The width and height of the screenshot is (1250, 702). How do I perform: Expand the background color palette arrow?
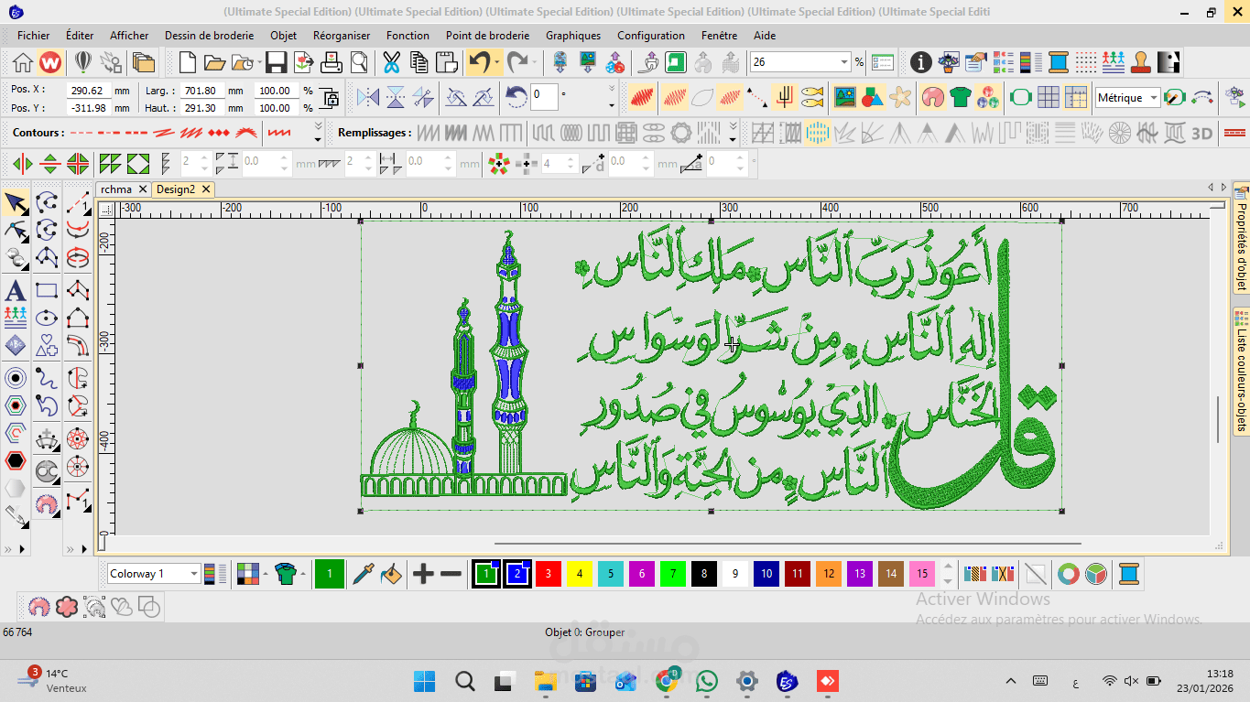[266, 574]
